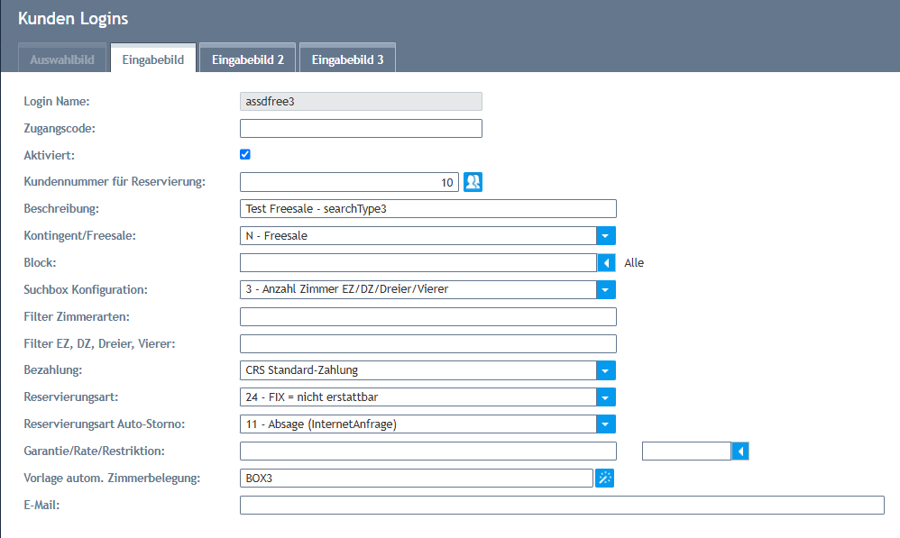Click the 'Reservierungsart Auto-Storno:' label

coord(105,424)
